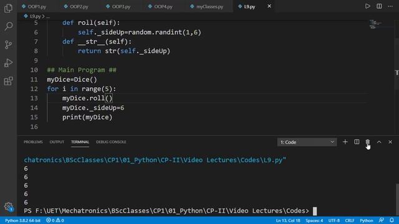Open the Extensions view
Screen dimensions: 399x224
pos(8,82)
